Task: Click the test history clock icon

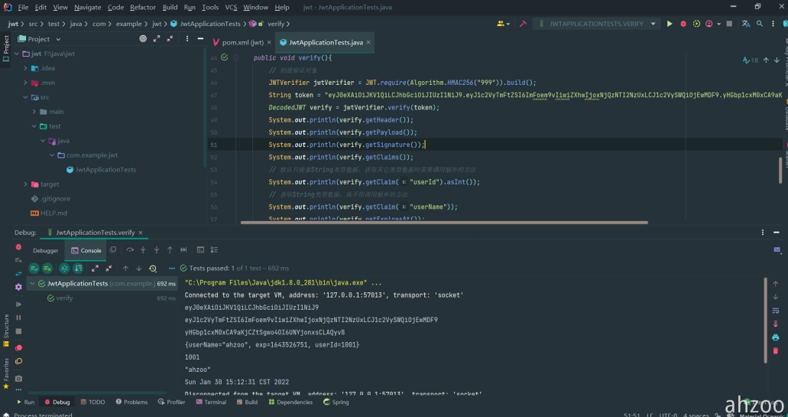Action: tap(153, 269)
